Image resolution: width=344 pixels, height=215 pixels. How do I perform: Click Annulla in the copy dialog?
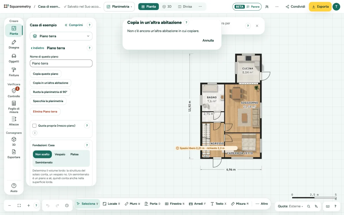(208, 40)
